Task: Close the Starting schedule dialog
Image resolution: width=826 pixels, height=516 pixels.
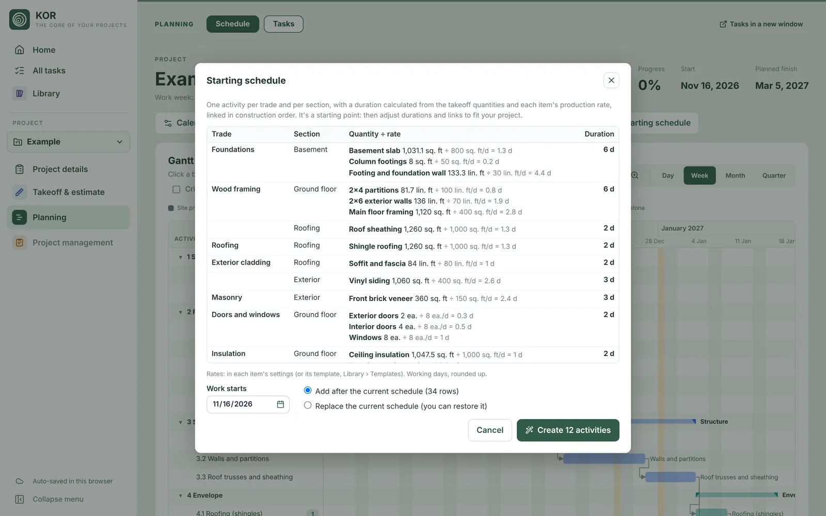Action: [611, 80]
